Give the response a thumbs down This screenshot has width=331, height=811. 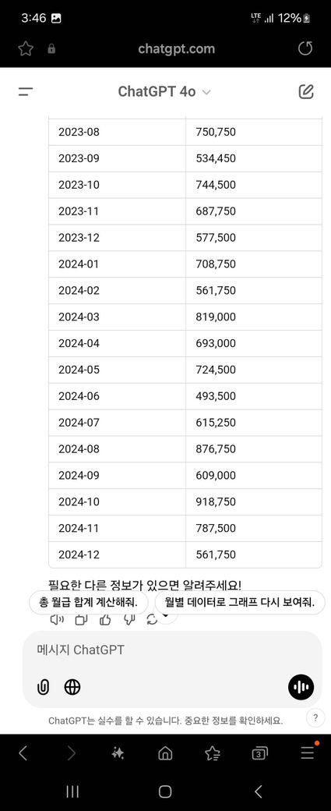129,619
